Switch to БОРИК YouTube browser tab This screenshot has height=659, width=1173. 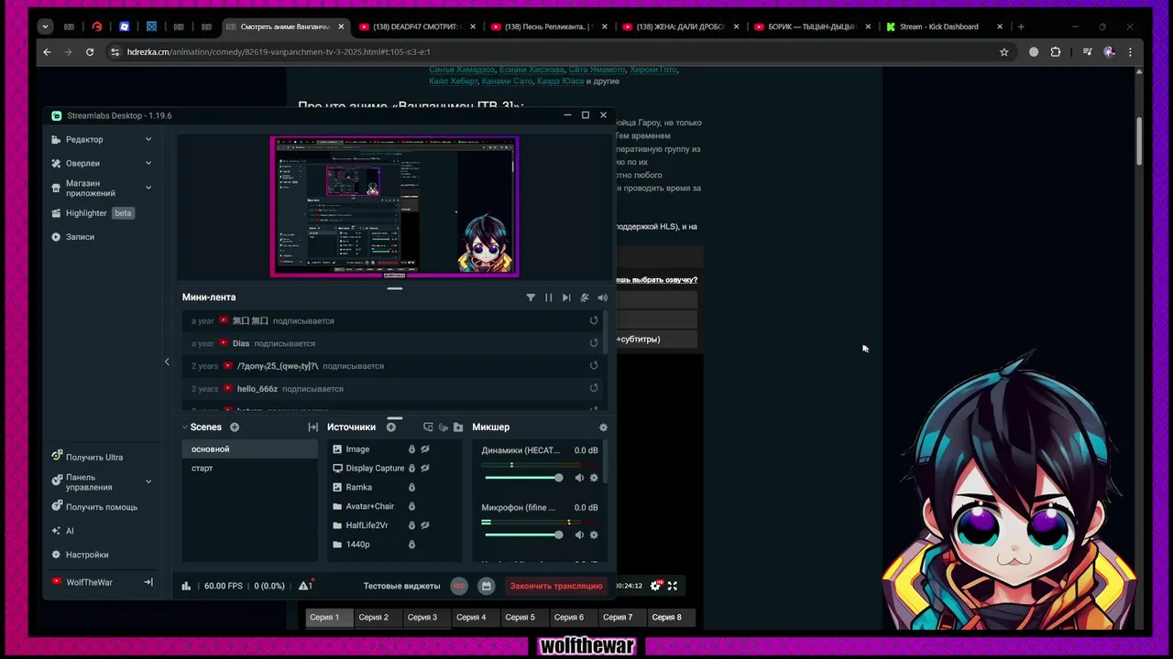(x=812, y=27)
